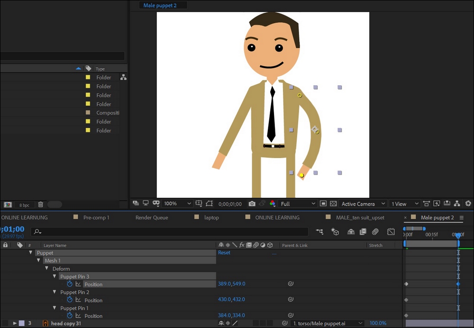The image size is (474, 328).
Task: Click reset exposure swirl icon
Action: [x=468, y=204]
